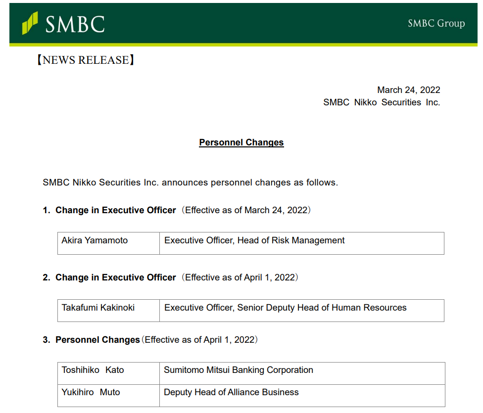Image resolution: width=483 pixels, height=413 pixels.
Task: Click Effective as of March 24, 2022
Action: 246,210
